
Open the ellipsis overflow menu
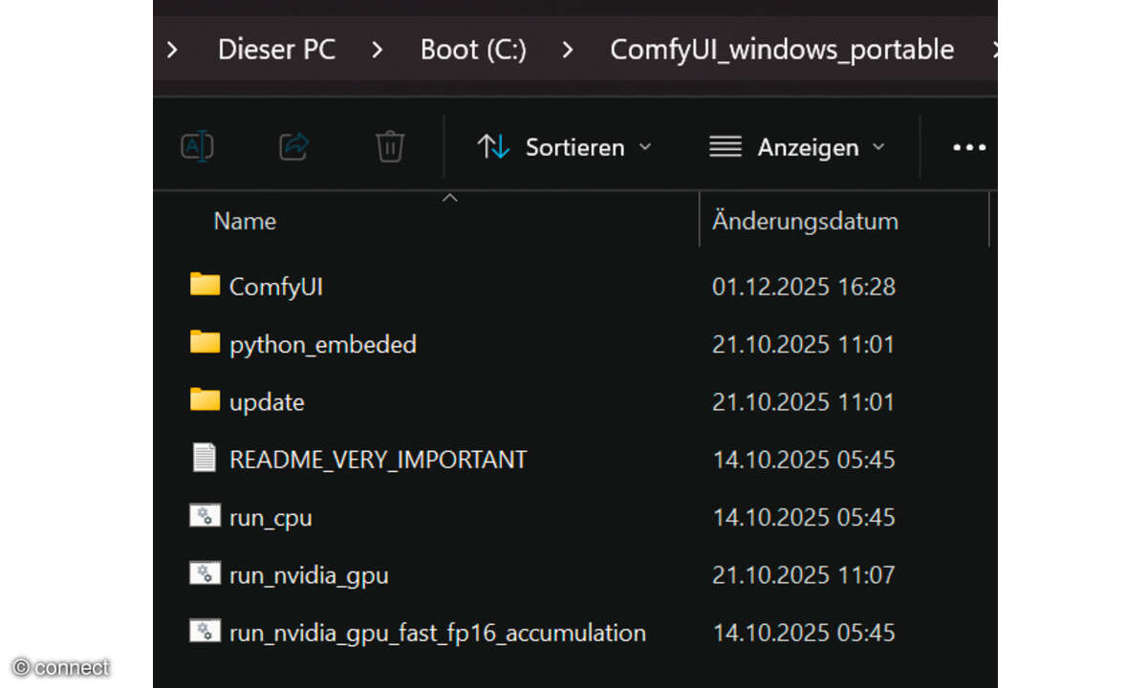click(x=969, y=146)
